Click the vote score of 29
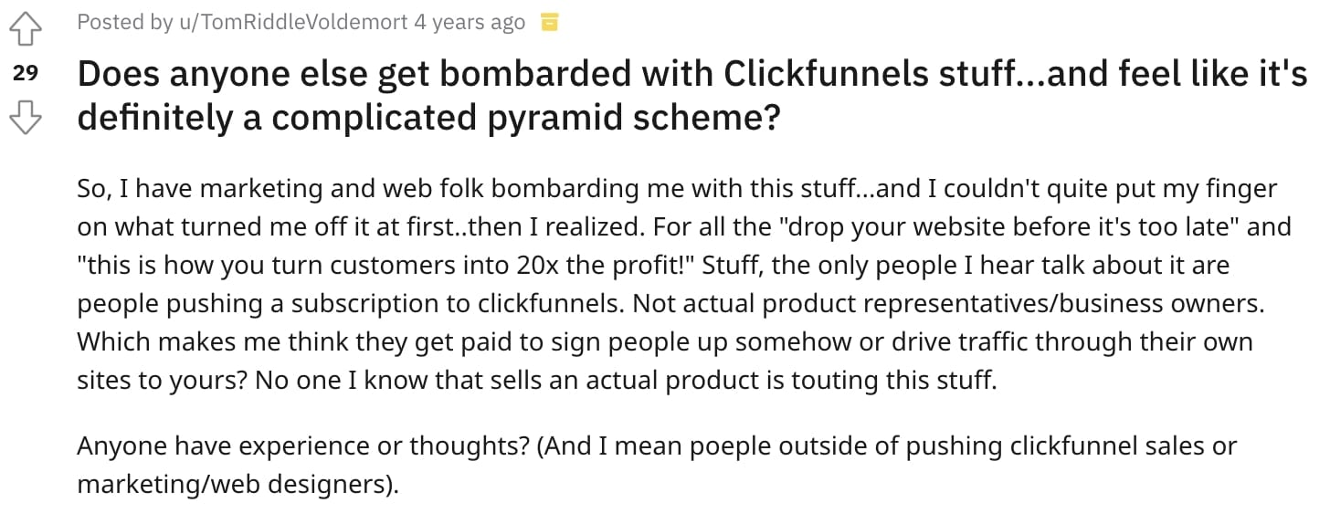This screenshot has width=1330, height=524. 26,74
